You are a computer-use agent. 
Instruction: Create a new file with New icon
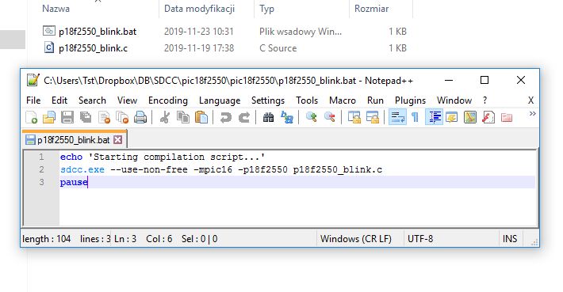(x=31, y=118)
